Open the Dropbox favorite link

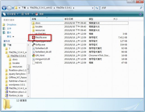[x=12, y=25]
